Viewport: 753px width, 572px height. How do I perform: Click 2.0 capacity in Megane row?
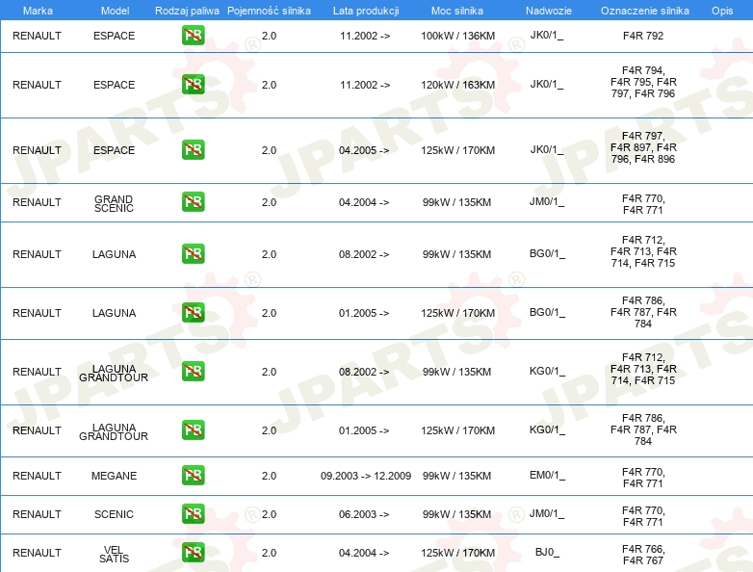[269, 476]
